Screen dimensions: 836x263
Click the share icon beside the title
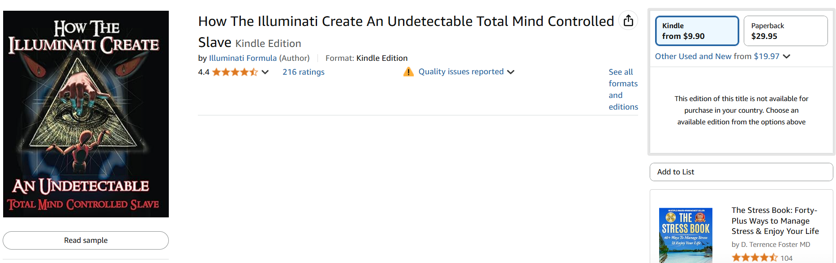pyautogui.click(x=628, y=21)
